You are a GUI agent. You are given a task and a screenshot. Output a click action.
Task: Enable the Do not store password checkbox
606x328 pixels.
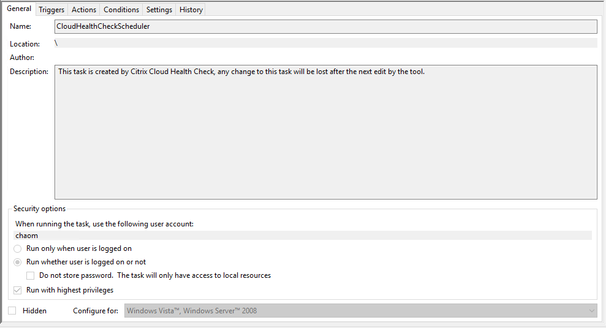[x=31, y=275]
